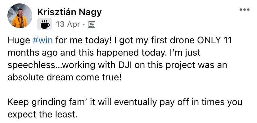
Task: Click the last line expect the least
Action: click(x=42, y=115)
